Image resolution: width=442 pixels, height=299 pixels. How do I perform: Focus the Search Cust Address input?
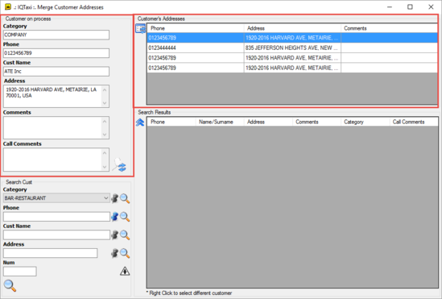[x=50, y=253]
